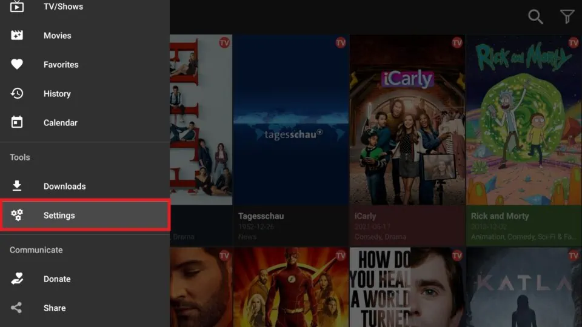Click the Tagesschau title text

click(x=261, y=216)
